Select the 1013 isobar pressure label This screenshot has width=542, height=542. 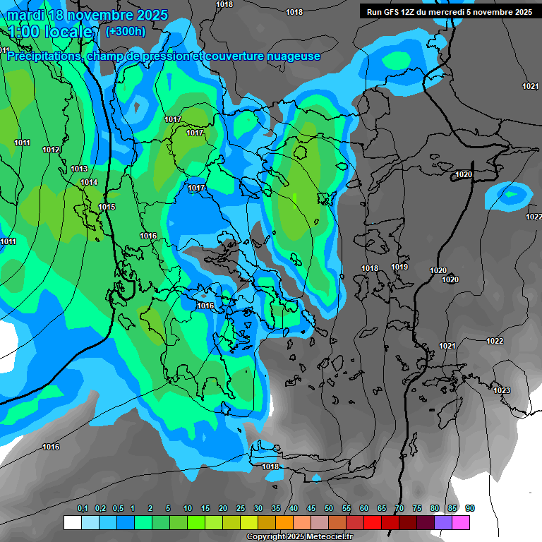[x=79, y=169]
